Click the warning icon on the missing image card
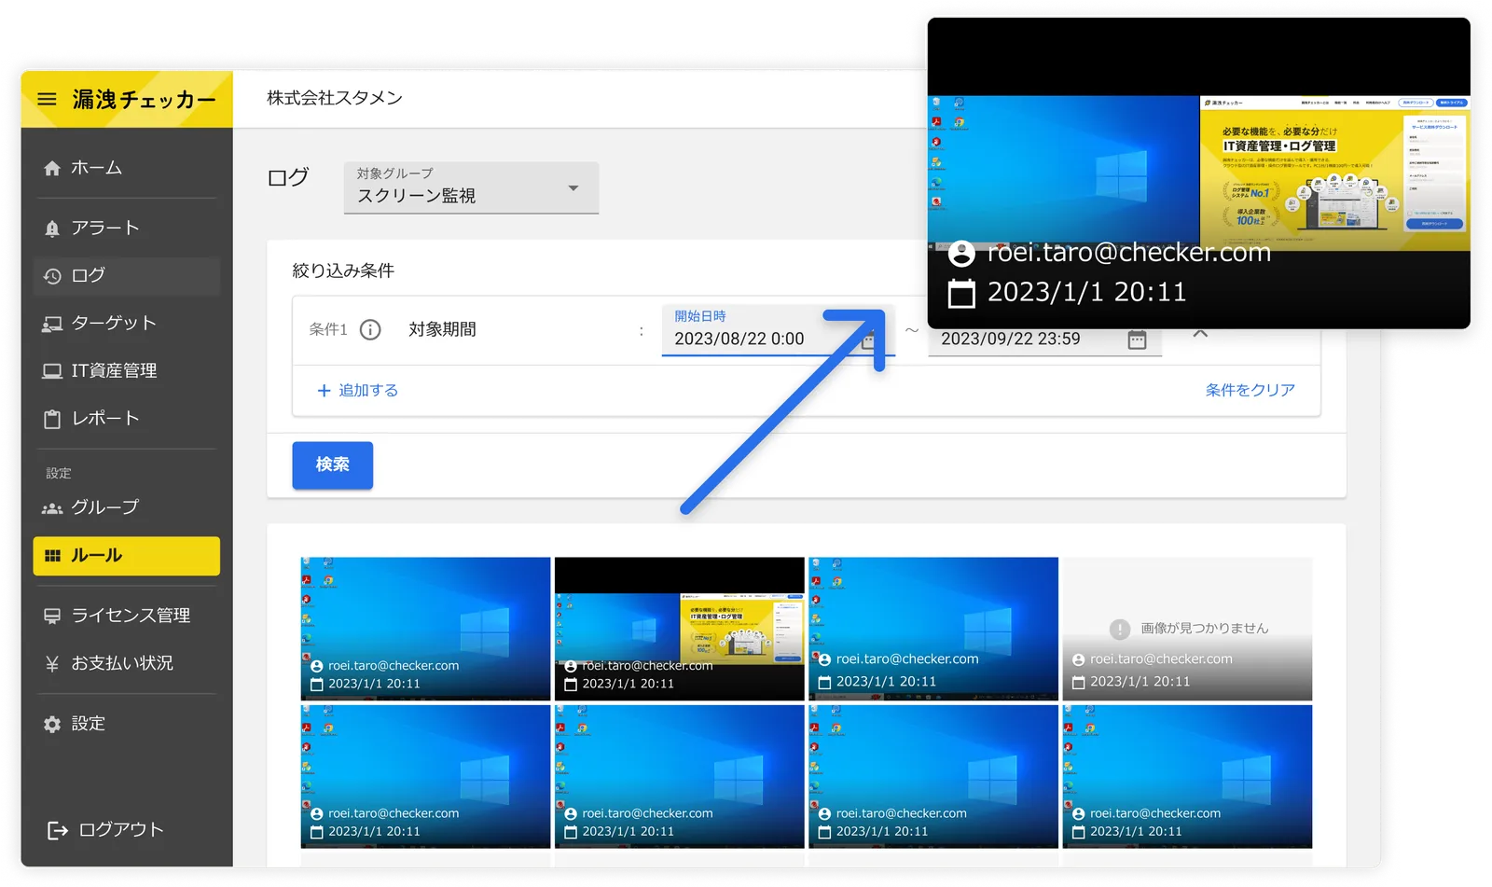The height and width of the screenshot is (887, 1492). pyautogui.click(x=1120, y=630)
